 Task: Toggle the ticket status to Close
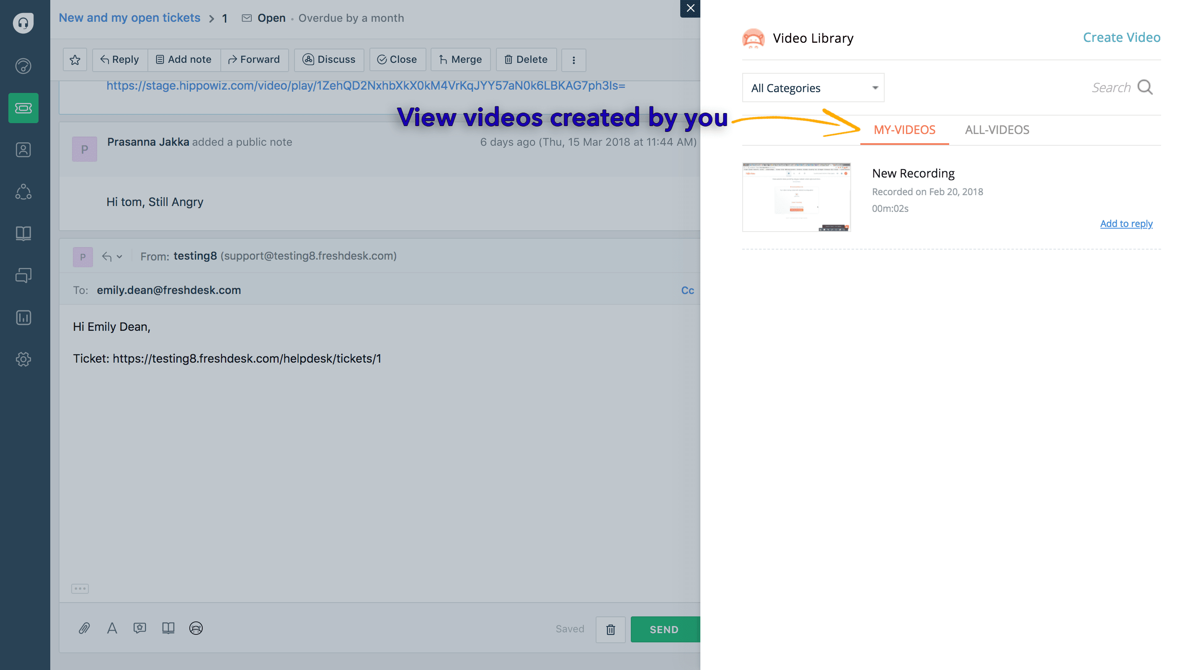point(397,59)
